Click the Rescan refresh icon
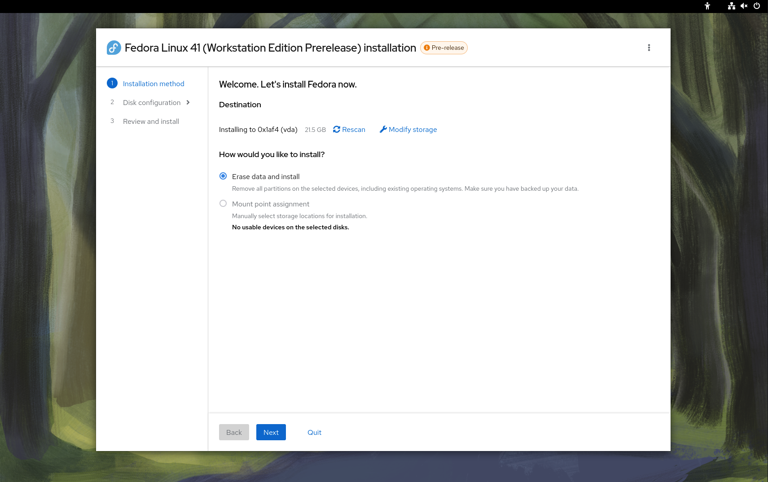This screenshot has width=768, height=482. (337, 129)
